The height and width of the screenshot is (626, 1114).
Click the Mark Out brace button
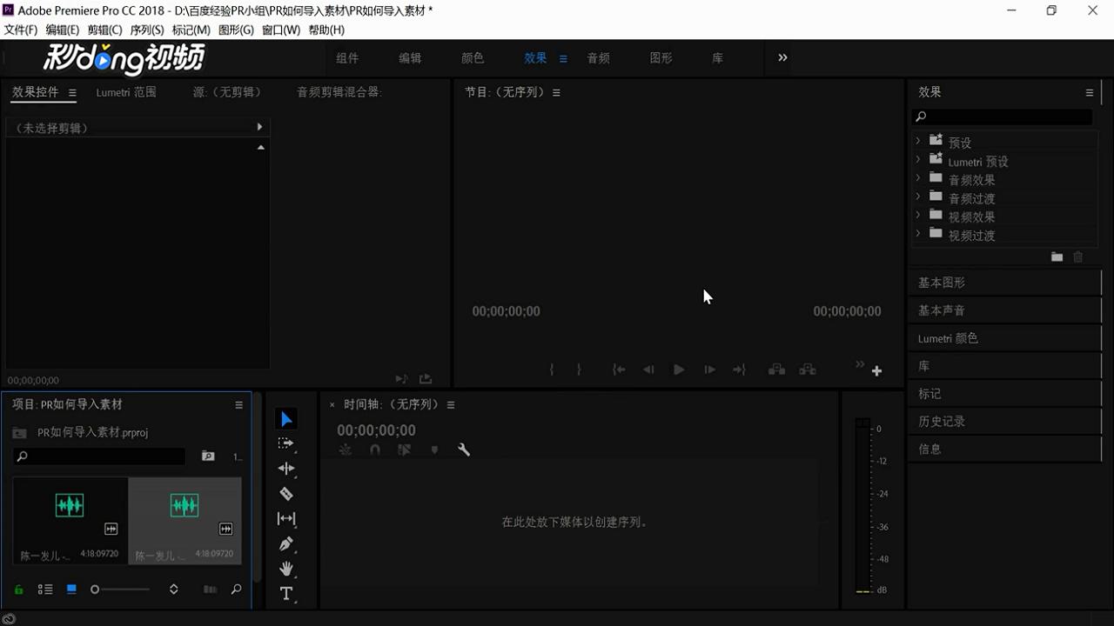coord(579,370)
